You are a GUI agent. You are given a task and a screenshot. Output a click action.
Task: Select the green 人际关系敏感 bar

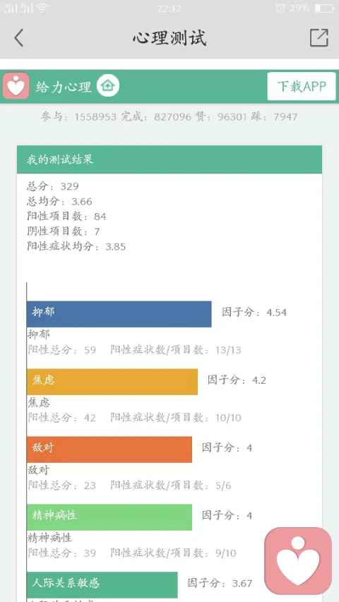[x=102, y=585]
